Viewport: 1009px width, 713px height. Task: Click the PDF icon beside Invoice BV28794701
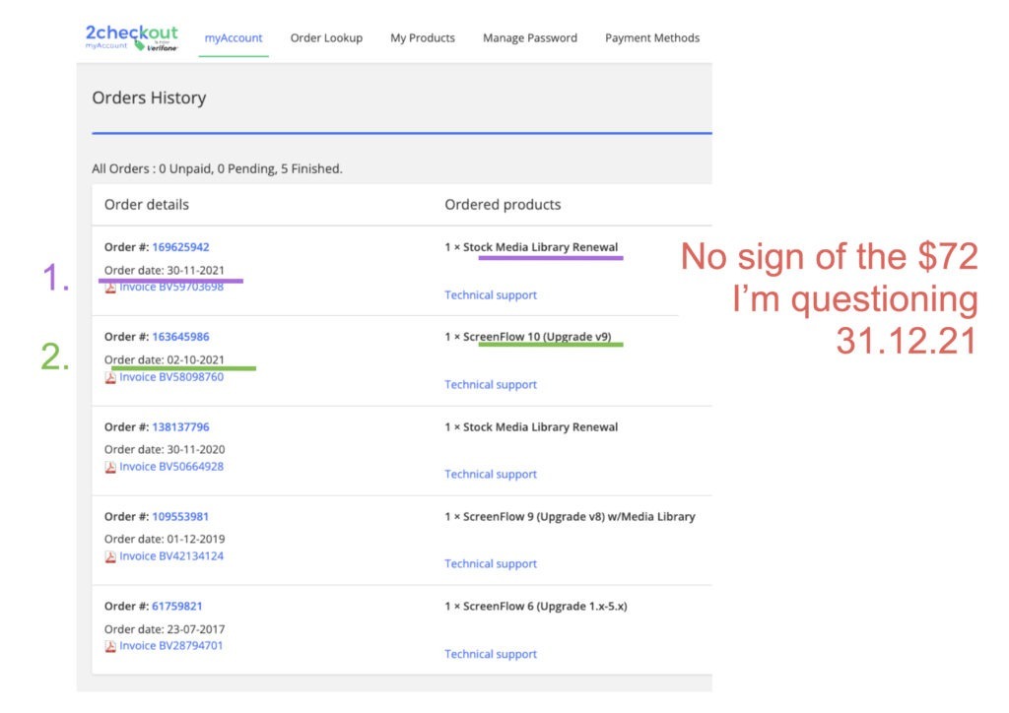pos(110,646)
